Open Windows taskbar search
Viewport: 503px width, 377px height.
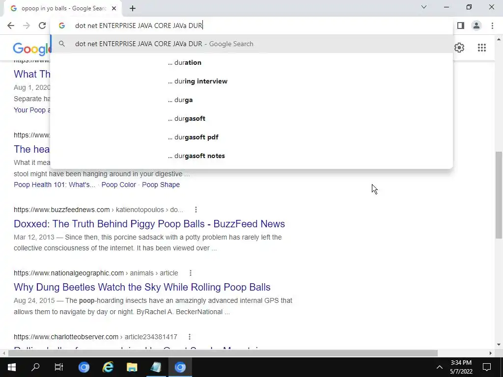[x=35, y=367]
